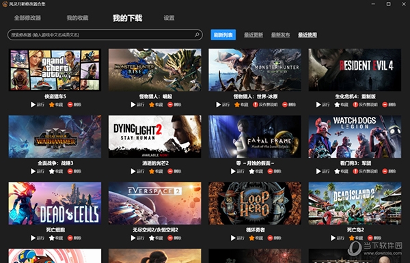Favorite 零～月蚀的假面～ with its star

[256, 171]
